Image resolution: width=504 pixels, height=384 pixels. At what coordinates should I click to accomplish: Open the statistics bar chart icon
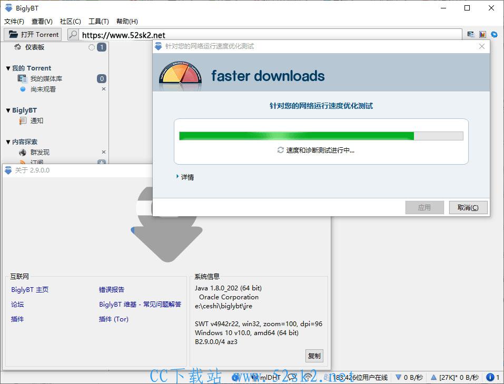[x=482, y=34]
